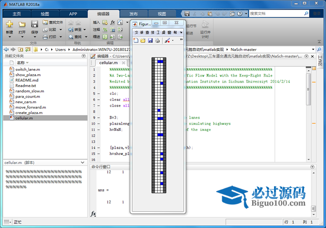Viewport: 326px width, 228px height.
Task: Click Print icon in Figure window toolbar
Action: pos(157,40)
